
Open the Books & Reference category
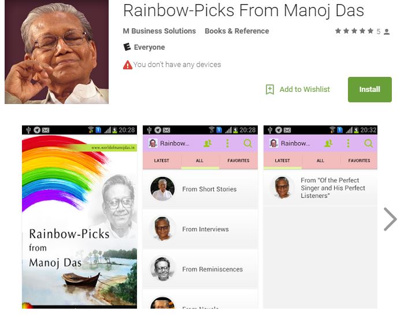pyautogui.click(x=237, y=31)
